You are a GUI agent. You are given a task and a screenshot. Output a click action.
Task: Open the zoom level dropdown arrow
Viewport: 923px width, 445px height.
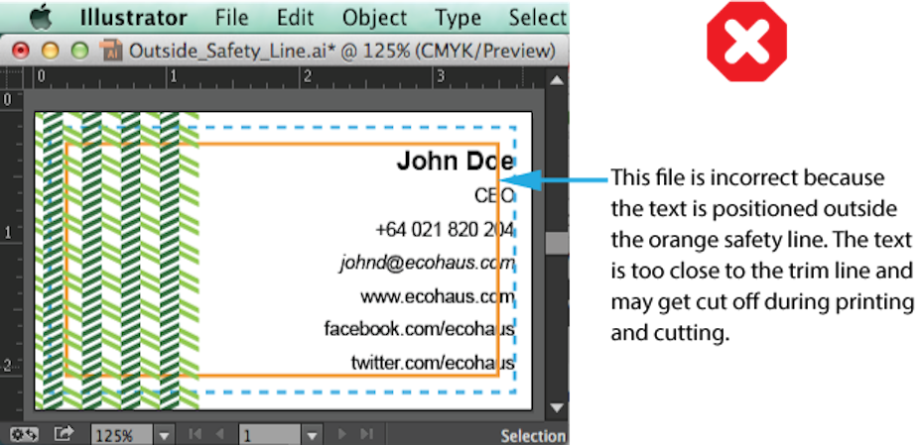point(165,435)
